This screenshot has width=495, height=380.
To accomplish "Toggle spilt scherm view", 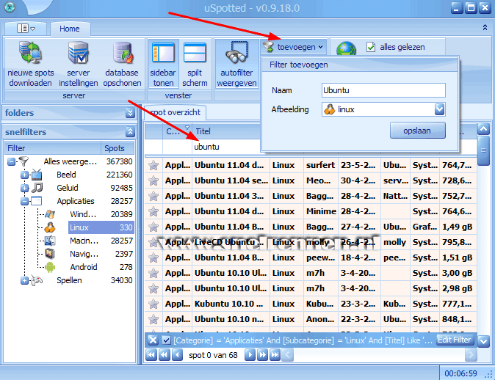I will (195, 64).
